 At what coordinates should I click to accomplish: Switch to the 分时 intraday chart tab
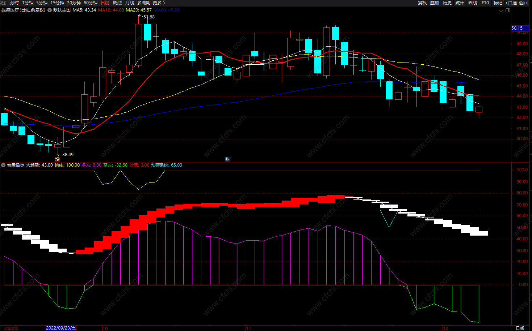click(x=14, y=3)
